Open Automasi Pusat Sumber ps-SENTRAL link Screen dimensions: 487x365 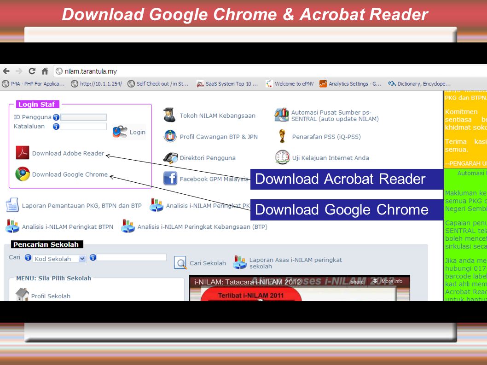[335, 116]
